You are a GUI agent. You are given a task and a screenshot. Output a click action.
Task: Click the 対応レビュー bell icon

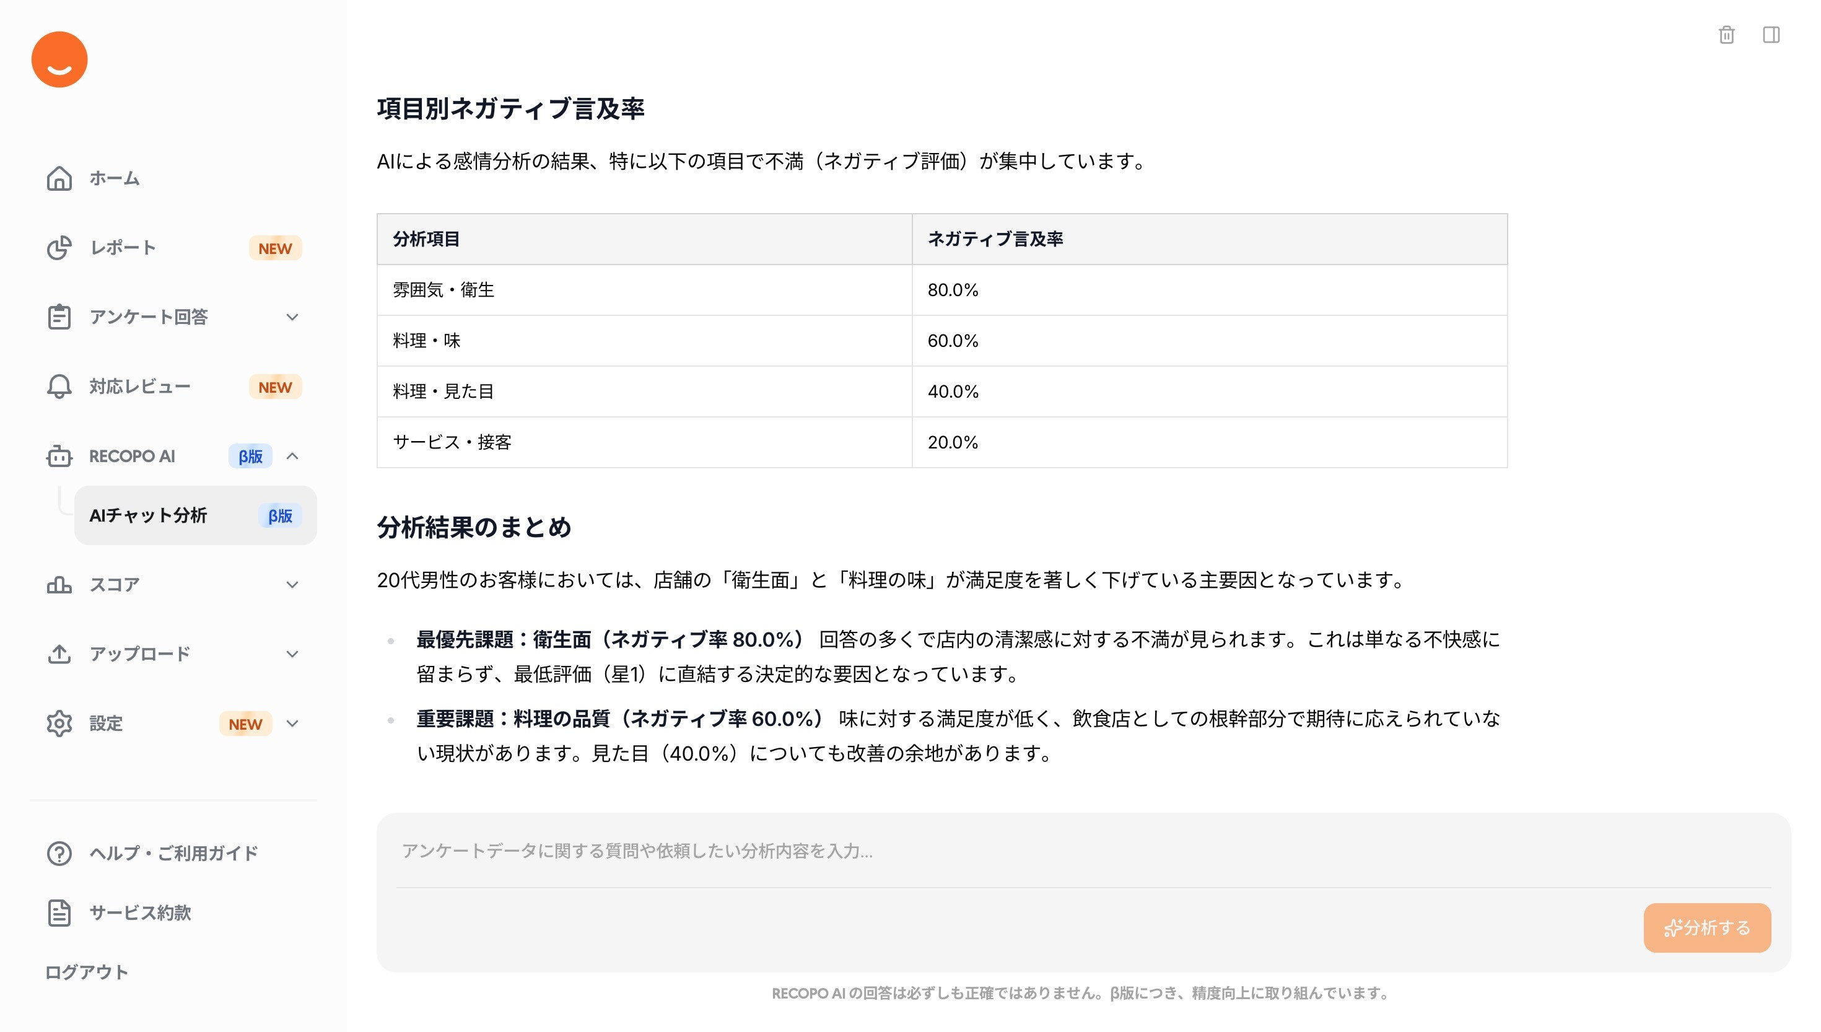pos(59,387)
